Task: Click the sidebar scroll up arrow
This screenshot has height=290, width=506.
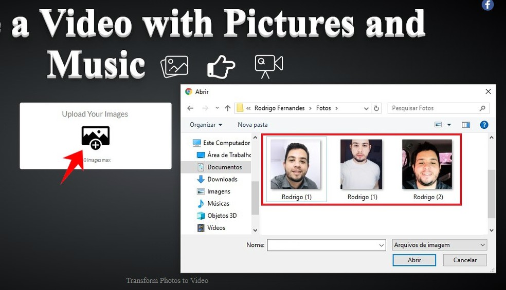Action: click(x=255, y=138)
